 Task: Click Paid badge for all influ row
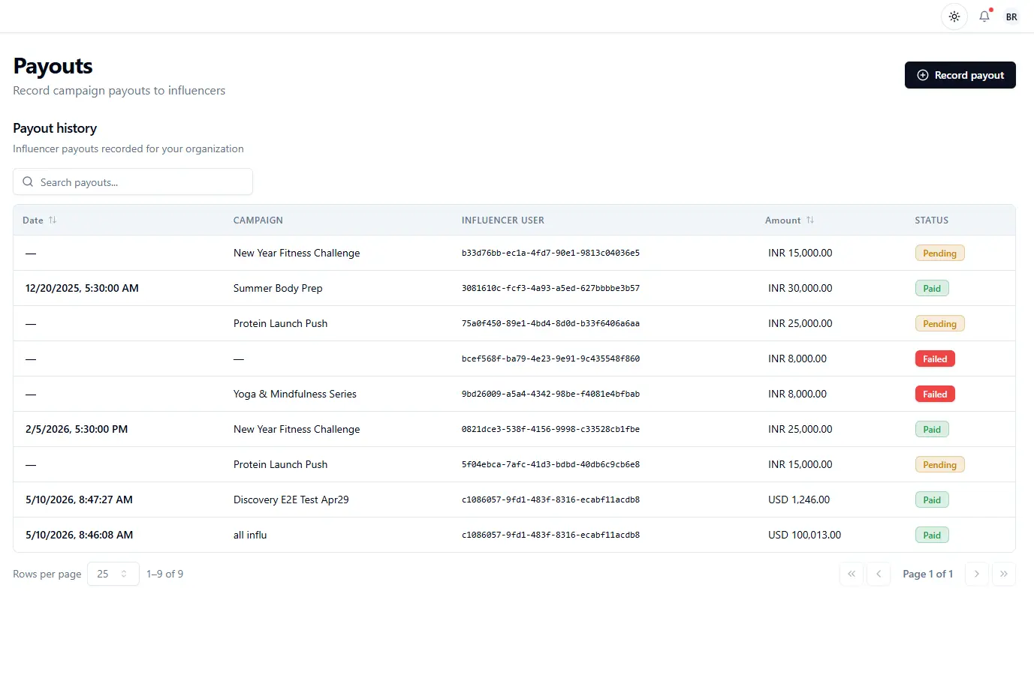pyautogui.click(x=932, y=535)
